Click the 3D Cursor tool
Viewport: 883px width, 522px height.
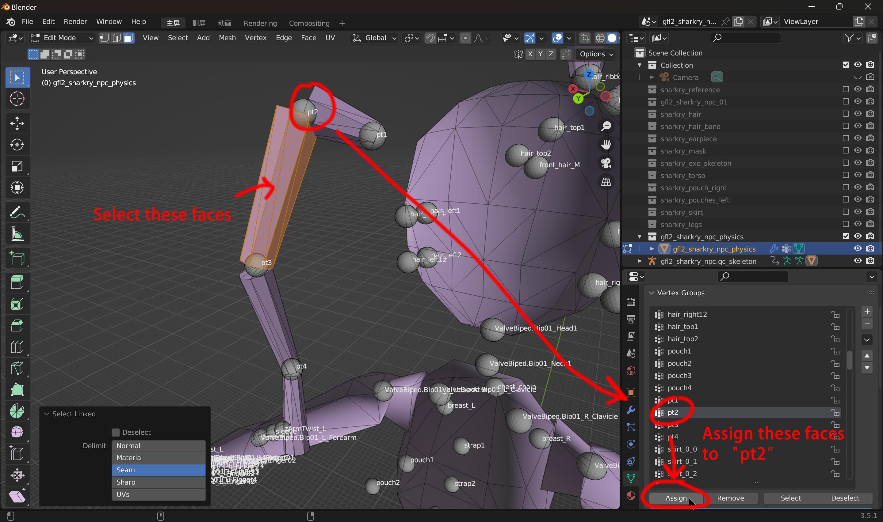coord(17,99)
